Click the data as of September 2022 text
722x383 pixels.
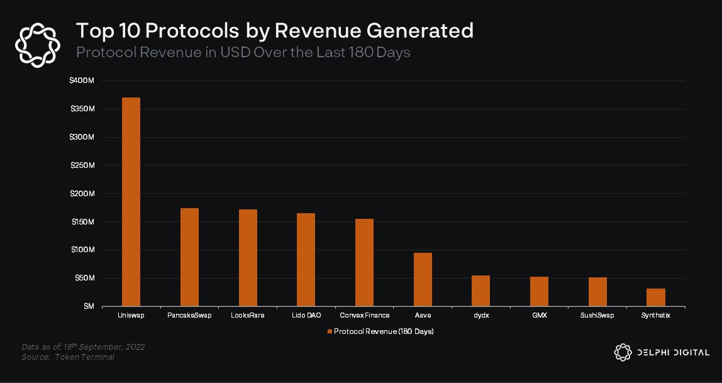(84, 346)
